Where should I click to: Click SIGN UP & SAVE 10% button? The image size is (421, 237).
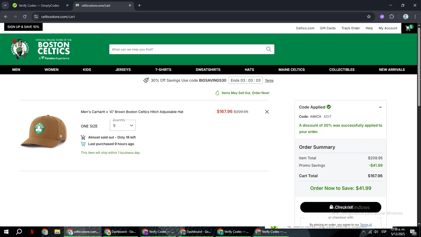pyautogui.click(x=23, y=27)
